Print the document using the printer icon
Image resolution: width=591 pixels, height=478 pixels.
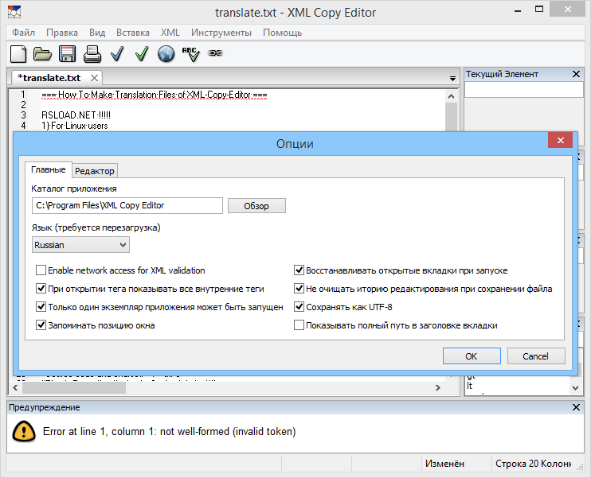[x=92, y=54]
